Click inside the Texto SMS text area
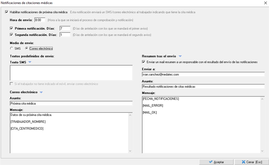Screen dimensions: 269x165 tap(71, 73)
